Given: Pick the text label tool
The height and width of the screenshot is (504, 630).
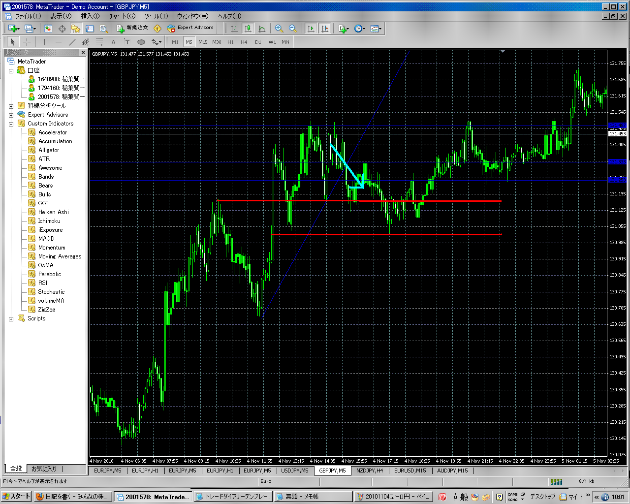Looking at the screenshot, I should [x=113, y=42].
